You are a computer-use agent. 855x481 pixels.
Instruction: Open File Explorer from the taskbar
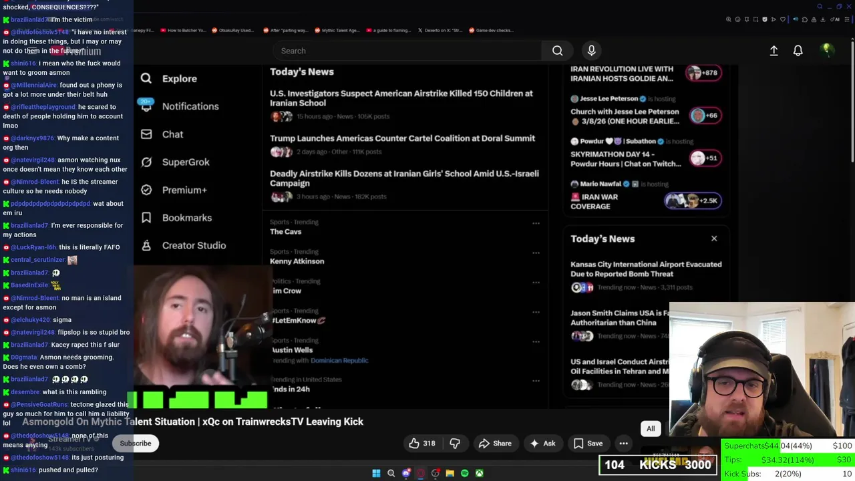[x=450, y=473]
